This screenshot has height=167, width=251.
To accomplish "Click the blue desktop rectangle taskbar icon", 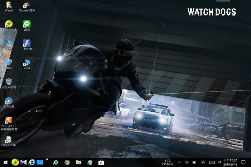I will 40,162.
